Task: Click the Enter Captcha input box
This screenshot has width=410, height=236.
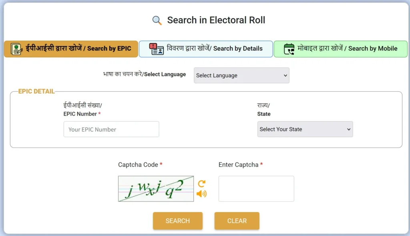Action: click(x=256, y=188)
